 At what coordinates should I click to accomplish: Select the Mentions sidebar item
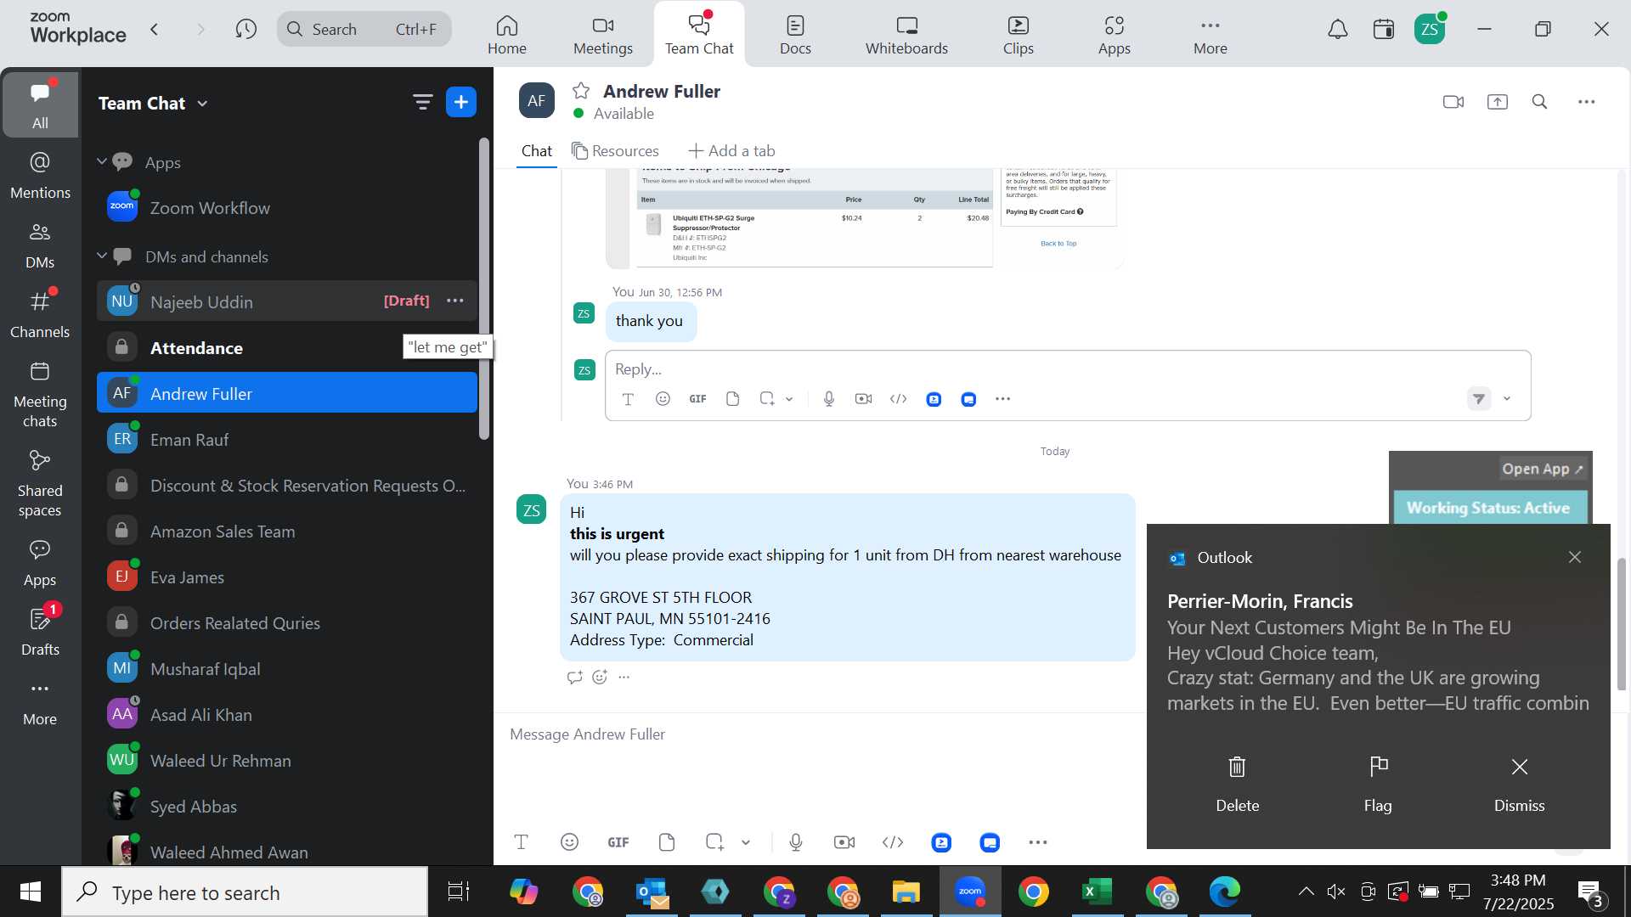tap(40, 176)
